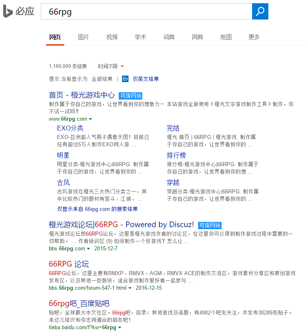Image resolution: width=307 pixels, height=332 pixels.
Task: Click the bbs.66rpg.com/forum-547-1.html URL text
Action: [x=87, y=288]
